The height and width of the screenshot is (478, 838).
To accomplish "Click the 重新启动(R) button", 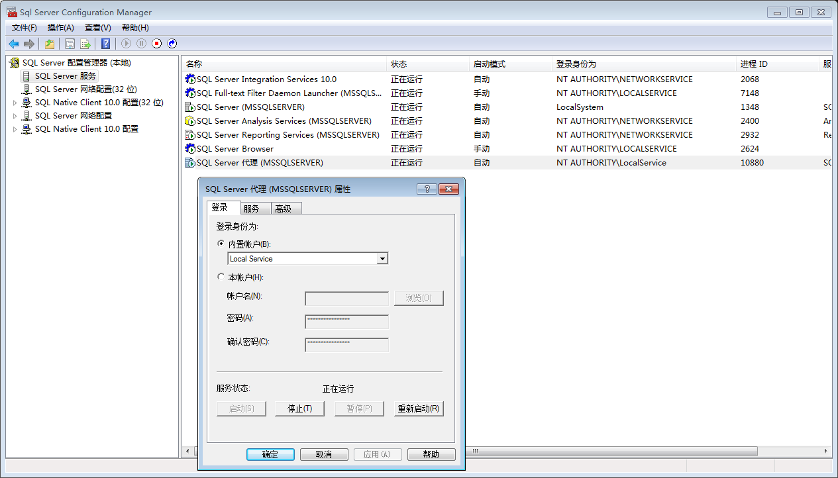I will [x=418, y=408].
